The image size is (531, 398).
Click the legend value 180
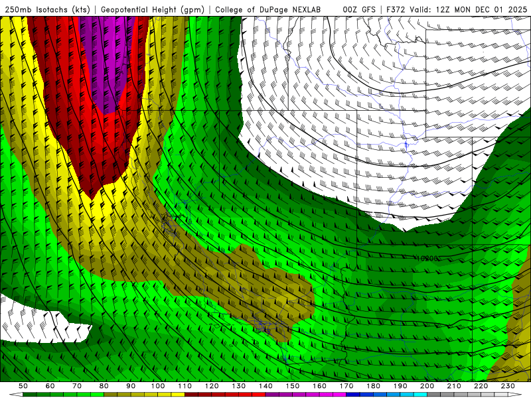coord(373,386)
